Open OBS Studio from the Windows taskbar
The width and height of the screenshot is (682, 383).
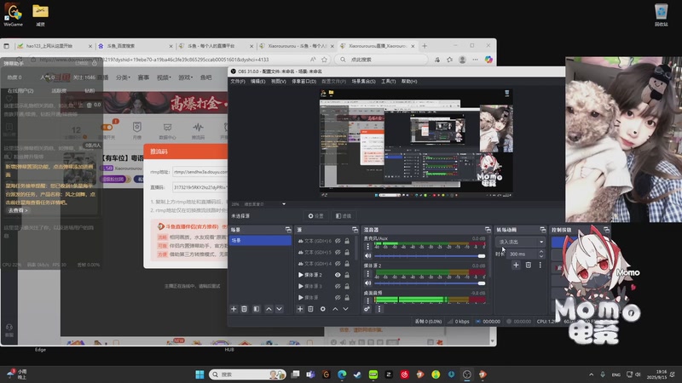coord(466,374)
